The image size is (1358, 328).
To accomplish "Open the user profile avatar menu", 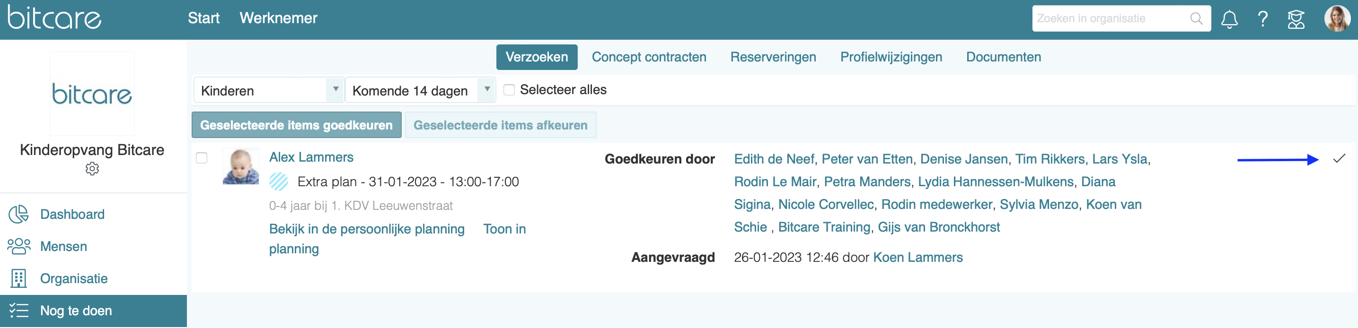I will coord(1337,19).
